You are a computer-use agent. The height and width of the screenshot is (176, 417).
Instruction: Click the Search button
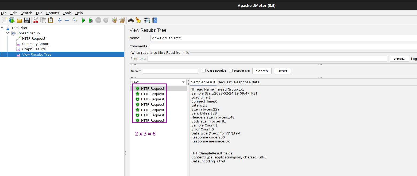coord(262,71)
